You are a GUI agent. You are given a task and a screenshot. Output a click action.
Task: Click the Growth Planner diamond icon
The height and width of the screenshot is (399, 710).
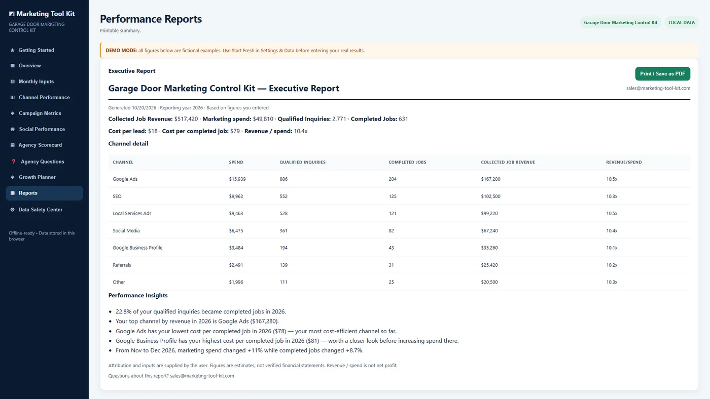tap(13, 177)
